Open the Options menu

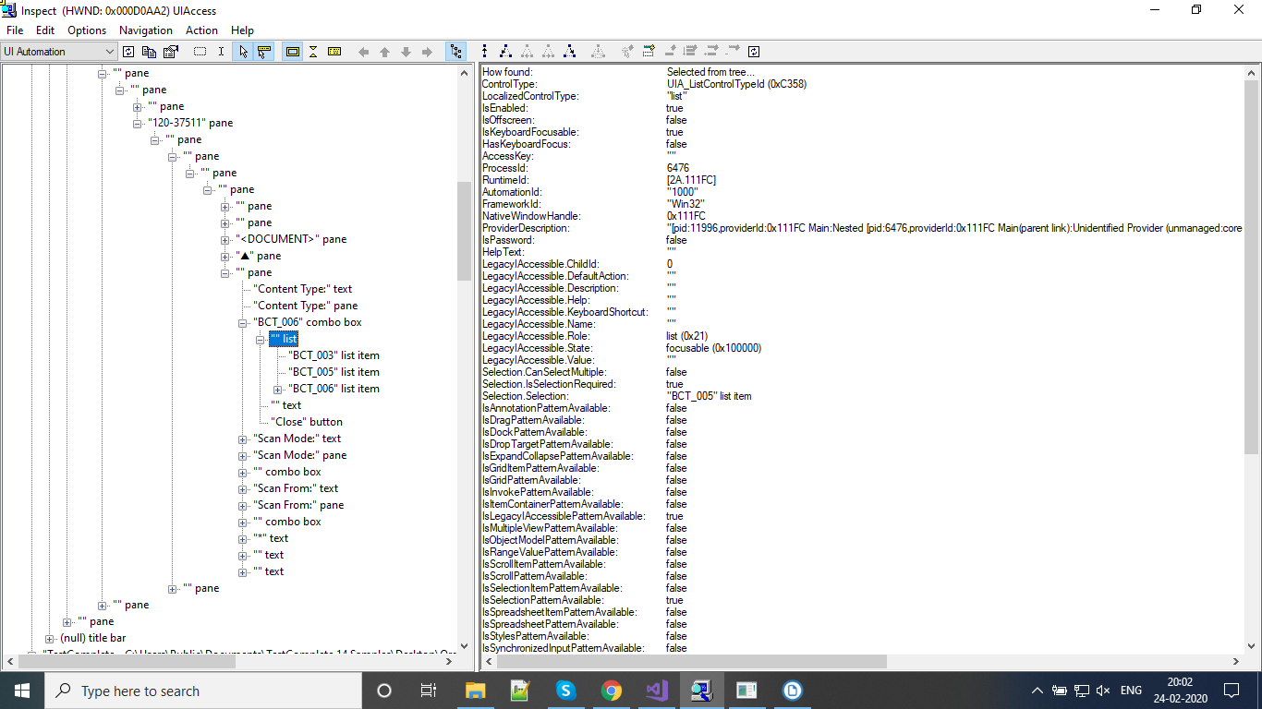87,30
